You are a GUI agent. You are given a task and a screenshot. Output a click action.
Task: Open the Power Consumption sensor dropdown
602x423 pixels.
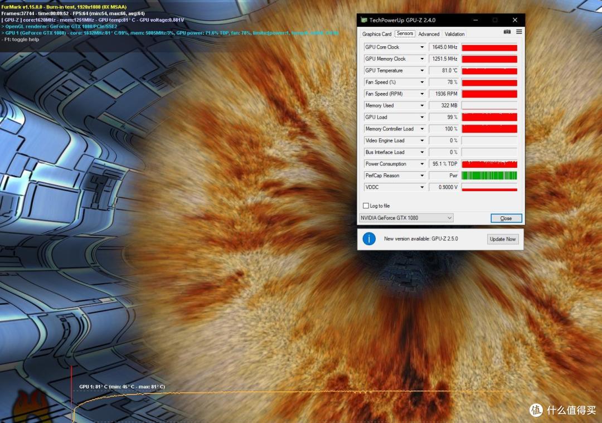click(x=422, y=164)
